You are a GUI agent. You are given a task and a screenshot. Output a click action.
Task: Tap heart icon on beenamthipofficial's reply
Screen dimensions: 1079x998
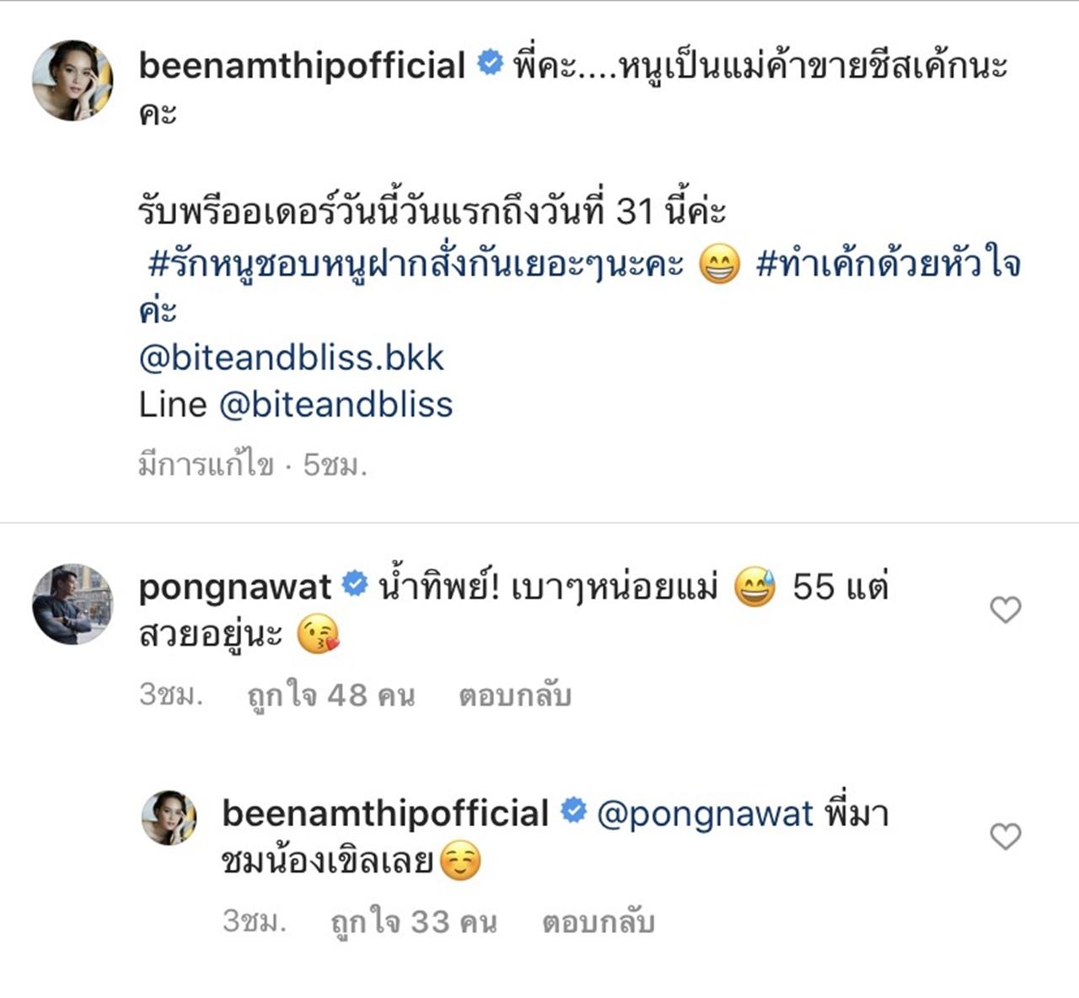click(1005, 836)
